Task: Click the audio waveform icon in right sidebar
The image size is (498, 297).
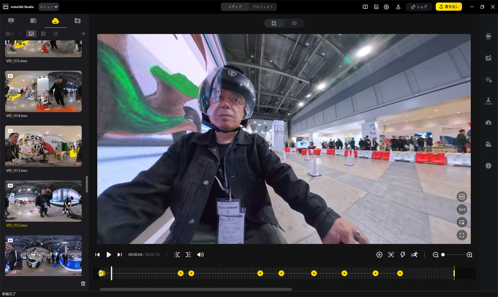Action: (x=488, y=80)
